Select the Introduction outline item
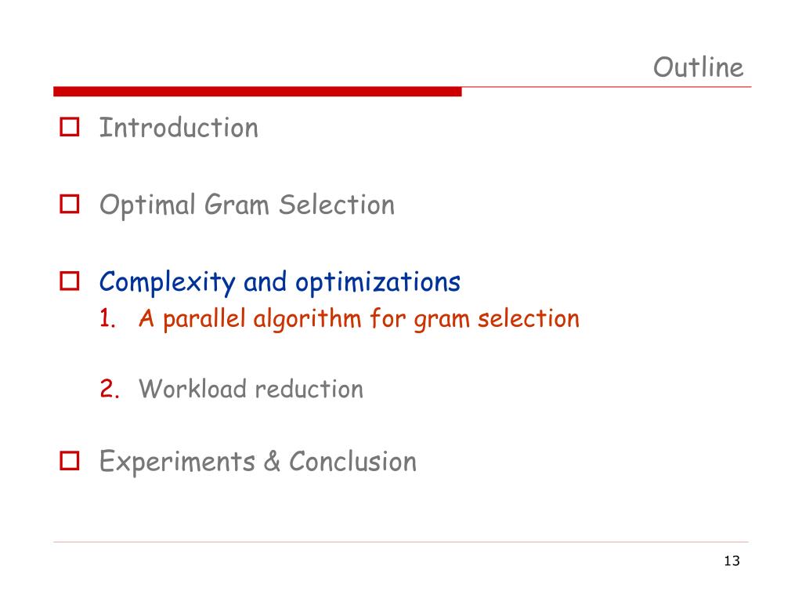 (x=179, y=128)
